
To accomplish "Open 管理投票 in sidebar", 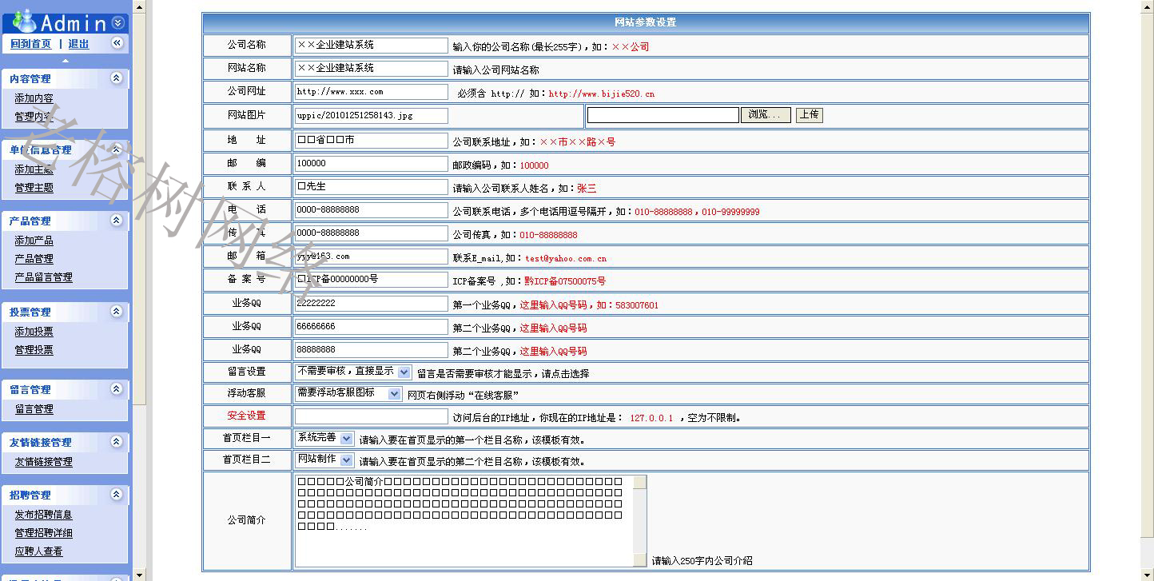I will [x=34, y=350].
